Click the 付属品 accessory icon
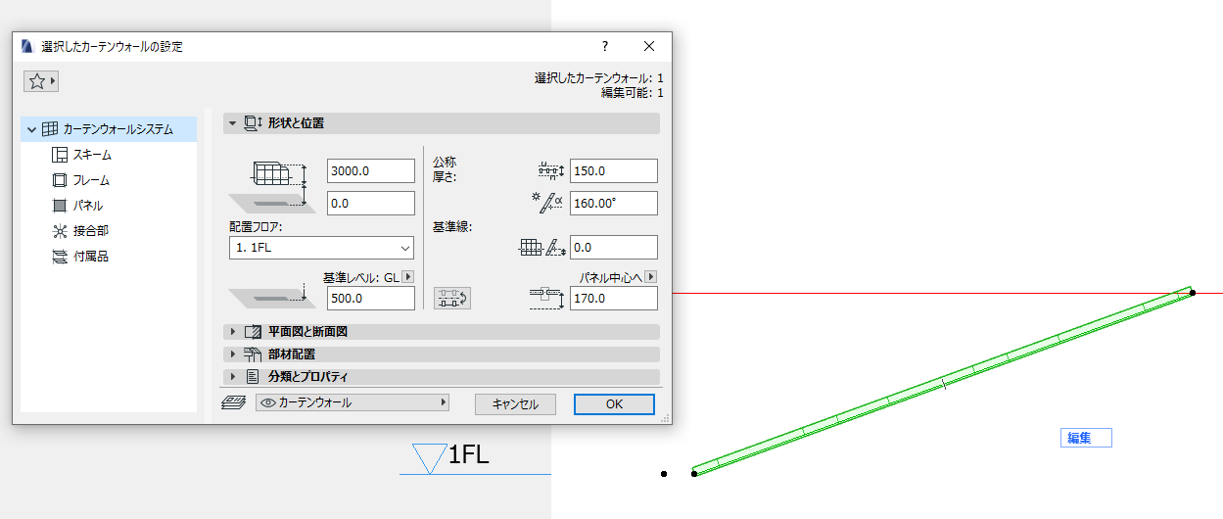 pyautogui.click(x=59, y=257)
